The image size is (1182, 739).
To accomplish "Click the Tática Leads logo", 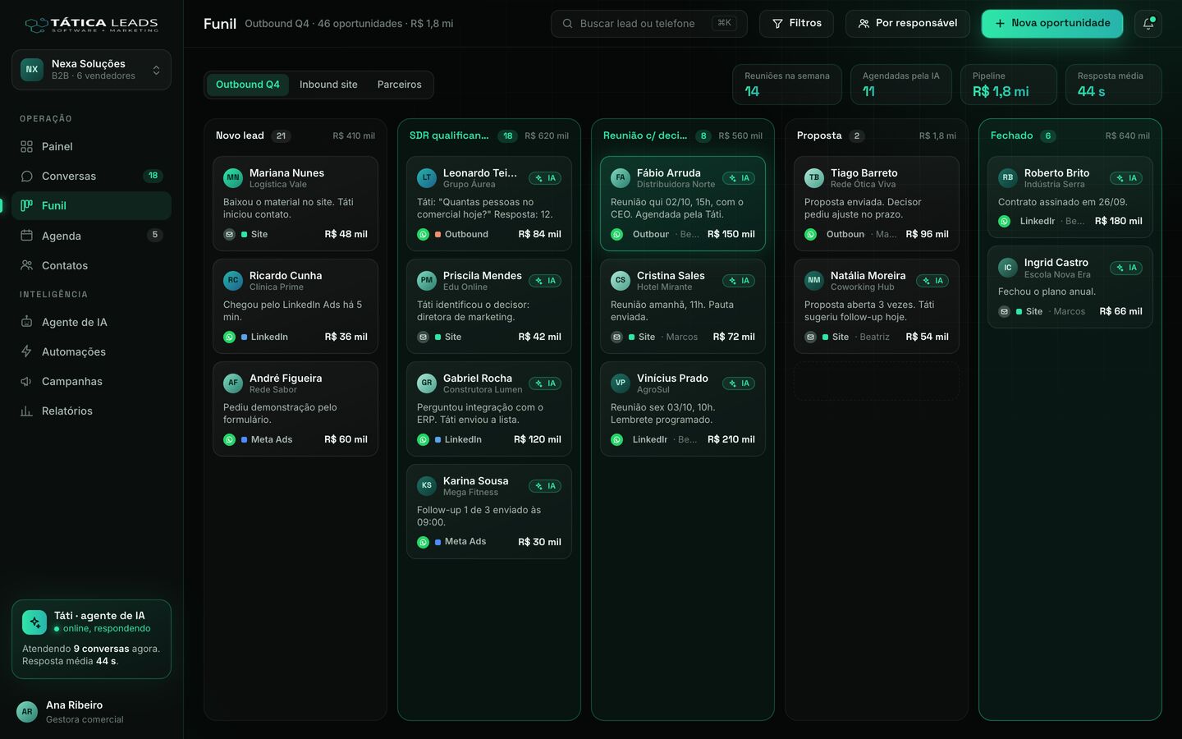I will click(91, 25).
